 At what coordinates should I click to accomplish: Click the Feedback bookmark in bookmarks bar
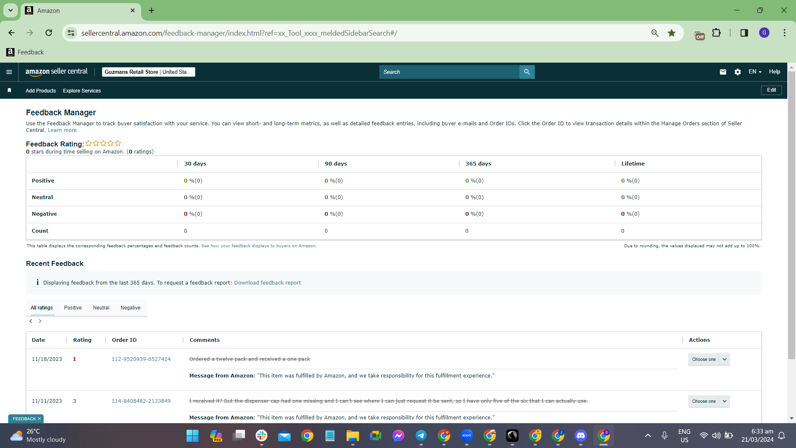point(25,52)
